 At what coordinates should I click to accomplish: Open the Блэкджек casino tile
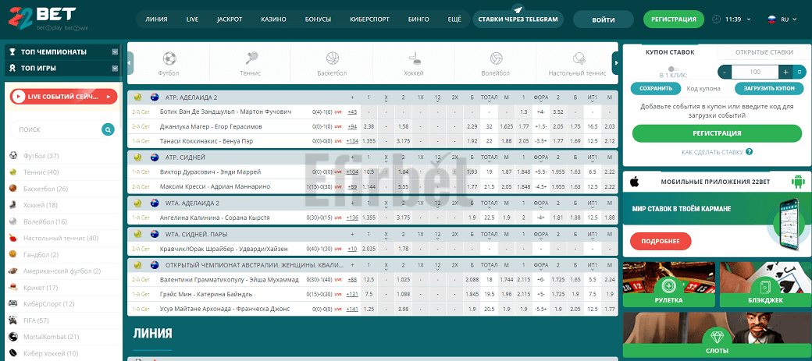click(765, 285)
